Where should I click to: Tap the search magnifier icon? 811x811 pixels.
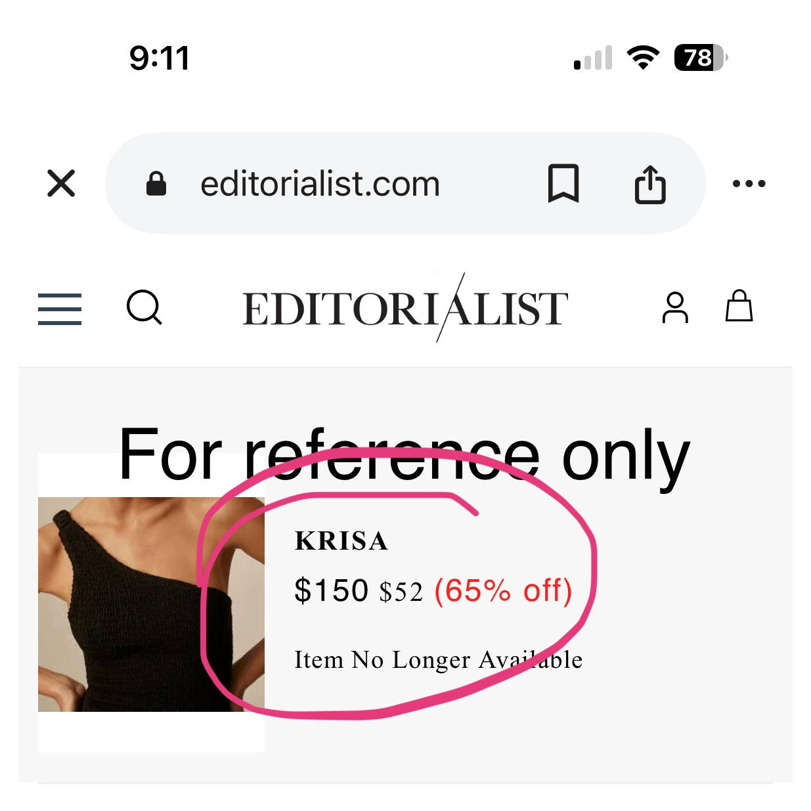coord(144,307)
